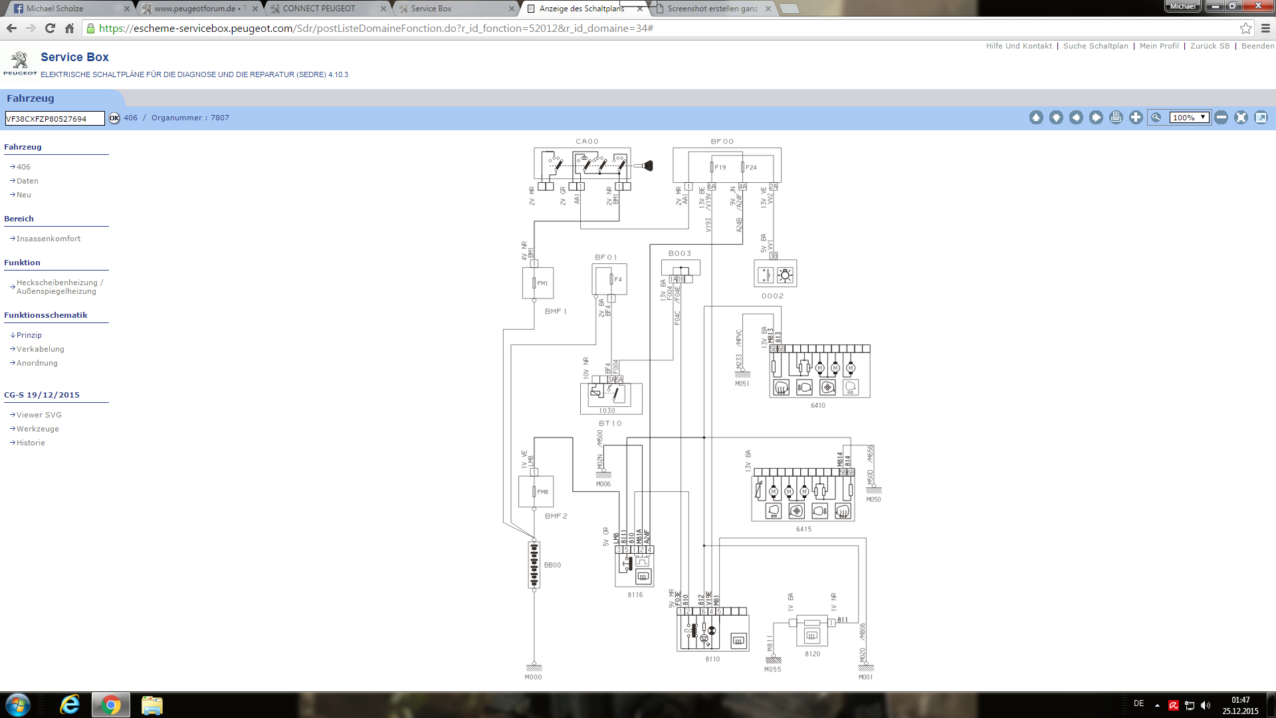Pan the diagram right with arrow icon
This screenshot has height=718, width=1276.
coord(1096,118)
